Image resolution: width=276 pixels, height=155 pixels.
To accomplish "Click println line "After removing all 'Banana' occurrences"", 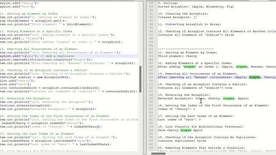I will click(68, 63).
